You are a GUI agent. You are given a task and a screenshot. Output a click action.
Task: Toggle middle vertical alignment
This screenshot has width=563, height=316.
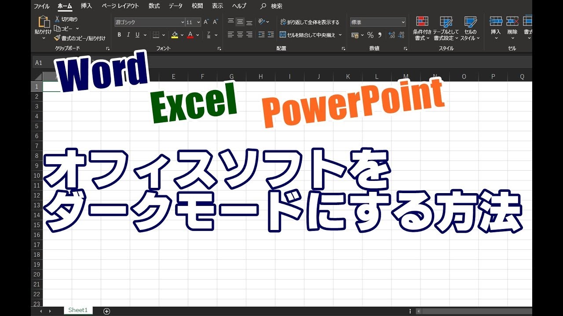(240, 22)
